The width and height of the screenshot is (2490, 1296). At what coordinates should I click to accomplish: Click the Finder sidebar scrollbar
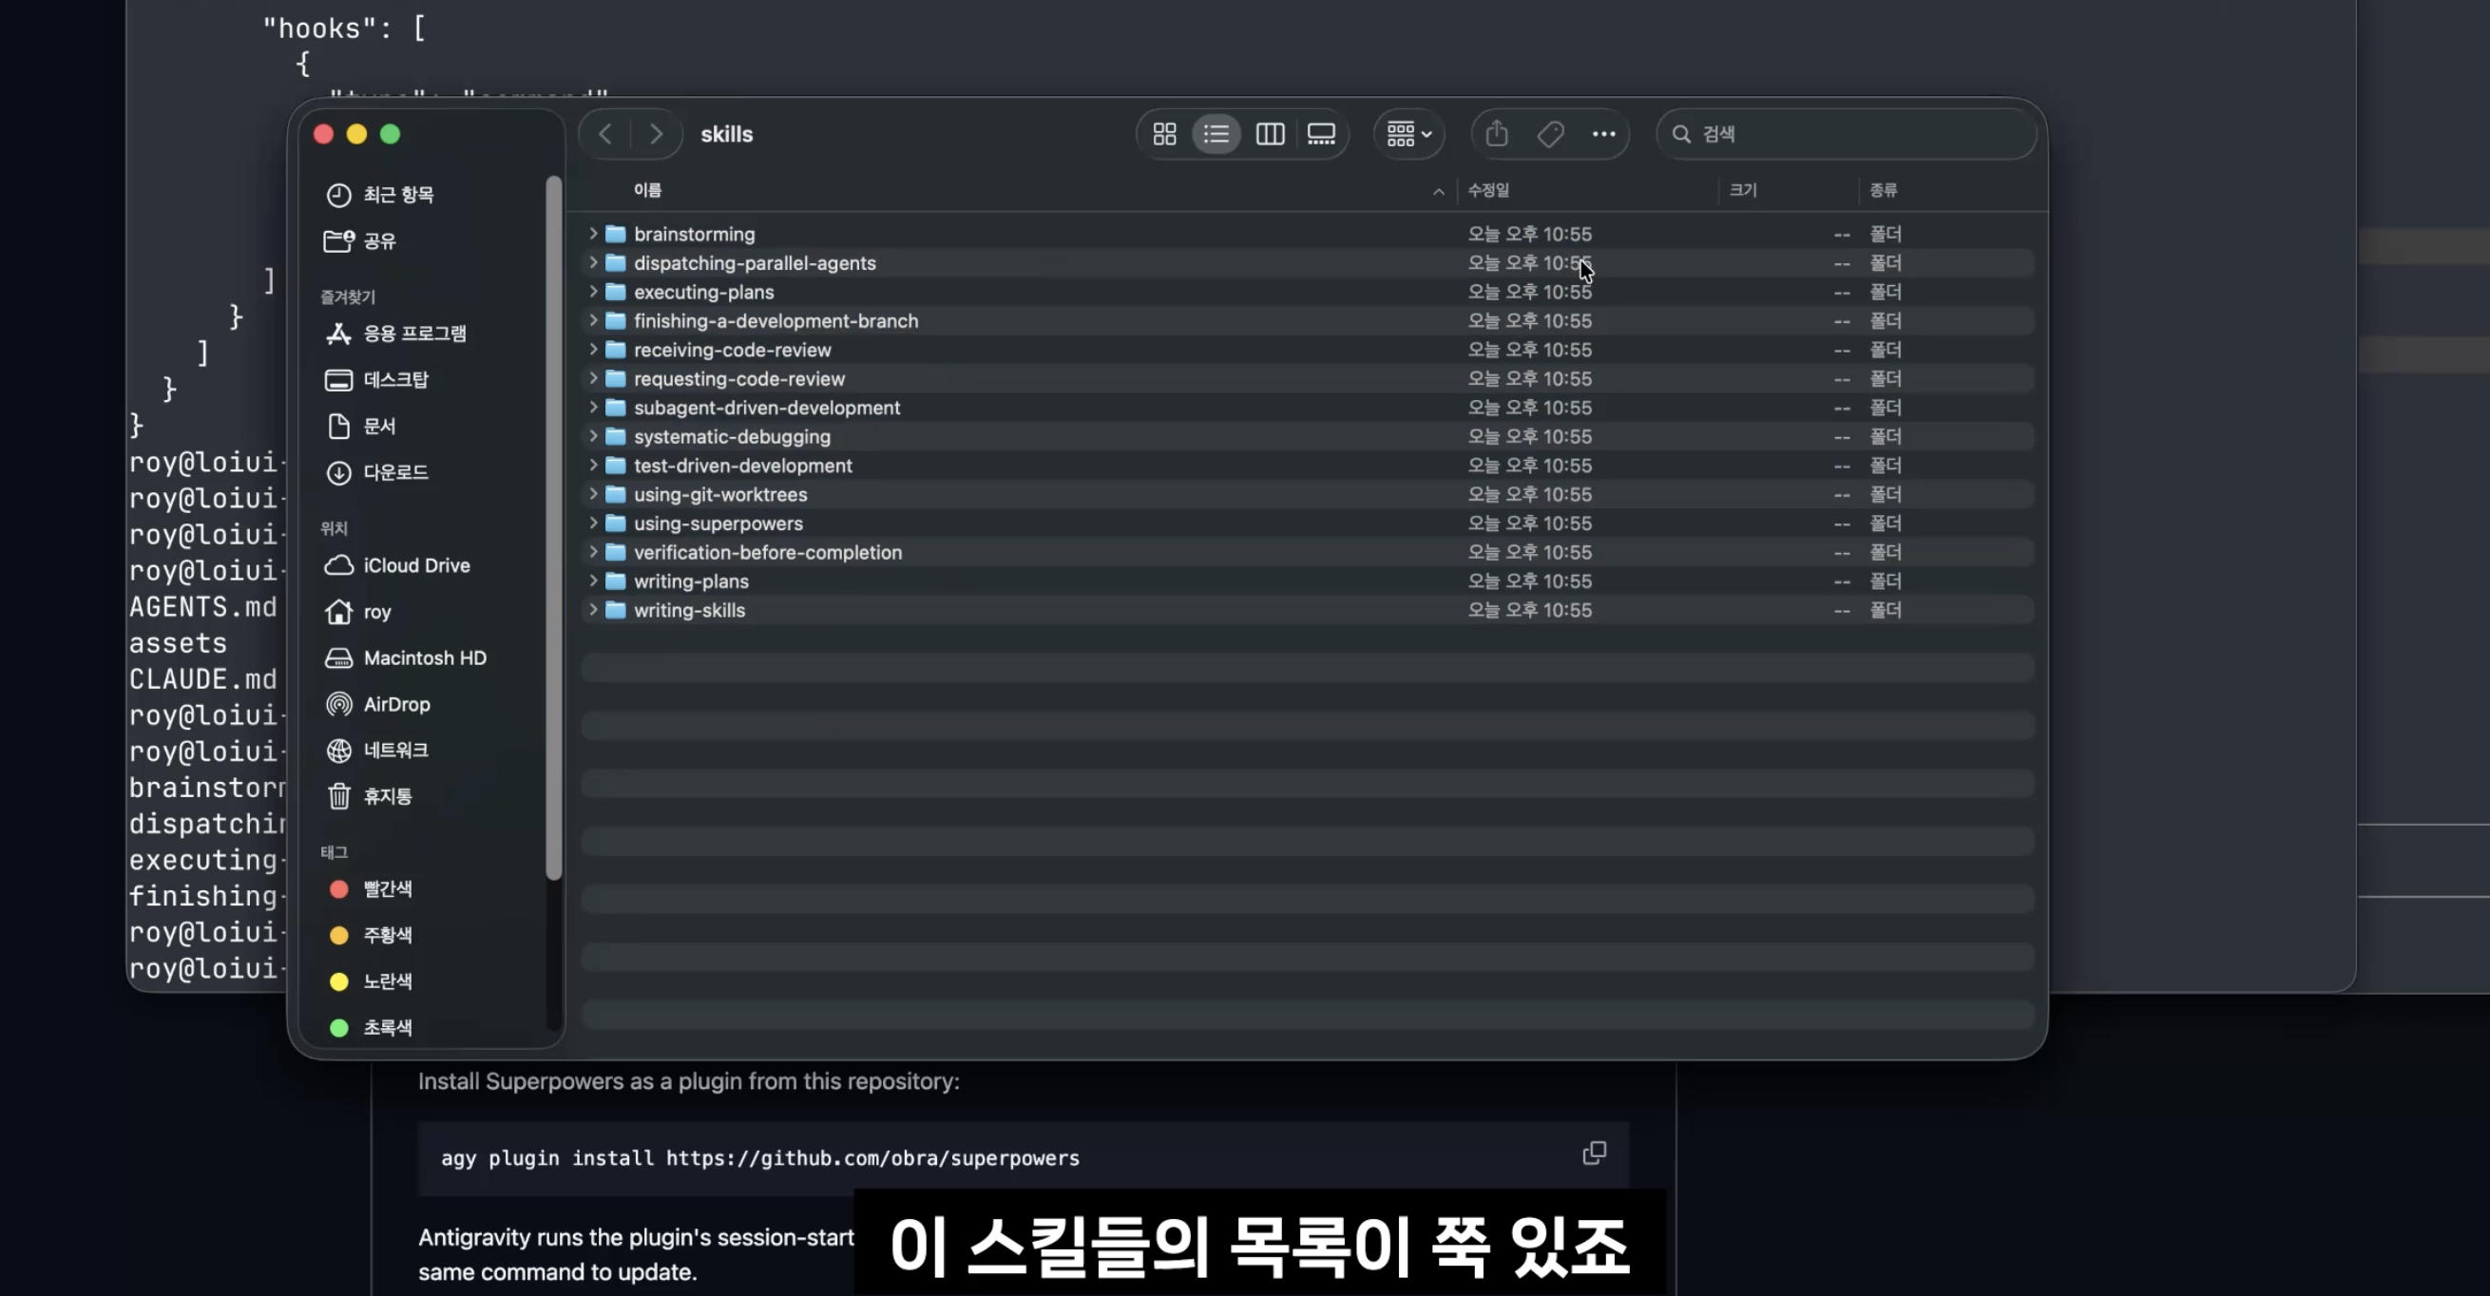[554, 527]
